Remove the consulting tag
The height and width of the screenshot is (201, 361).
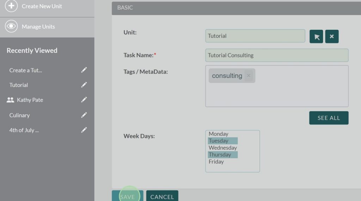click(249, 76)
